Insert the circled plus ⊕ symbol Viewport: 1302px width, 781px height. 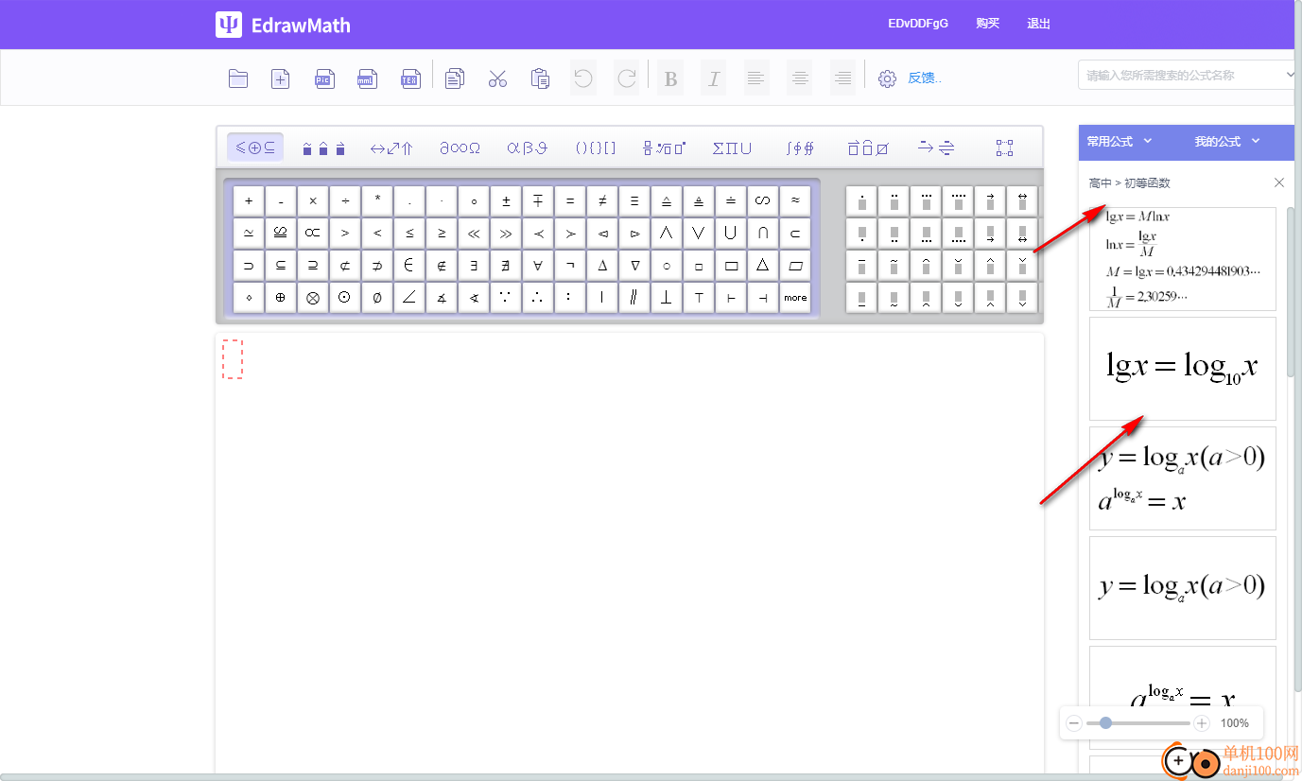coord(281,297)
